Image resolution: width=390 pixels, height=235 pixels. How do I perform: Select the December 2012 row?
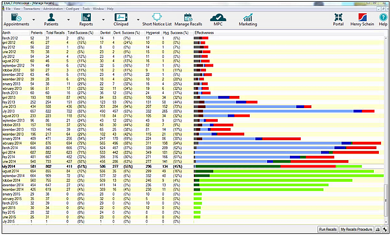point(193,79)
